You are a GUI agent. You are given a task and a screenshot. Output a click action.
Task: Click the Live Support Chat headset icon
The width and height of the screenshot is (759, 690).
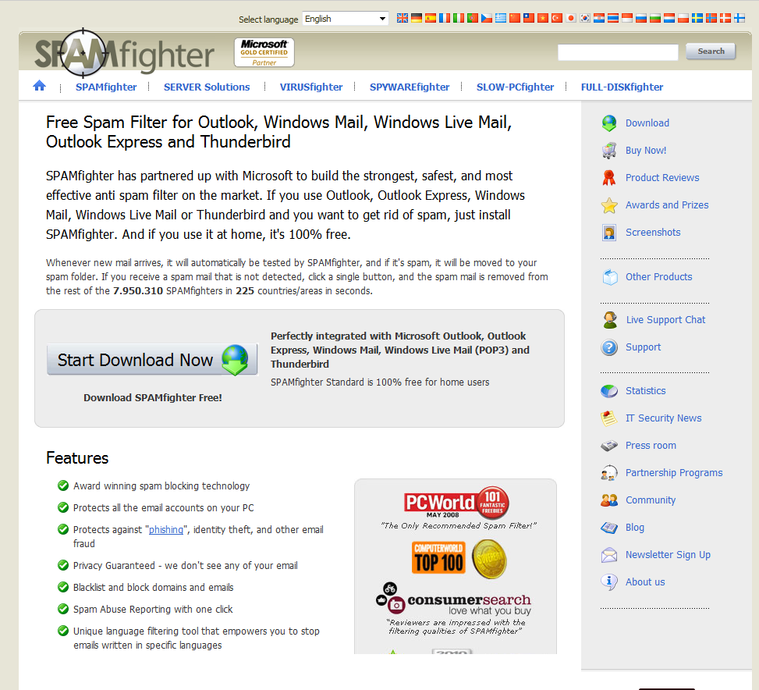tap(610, 320)
